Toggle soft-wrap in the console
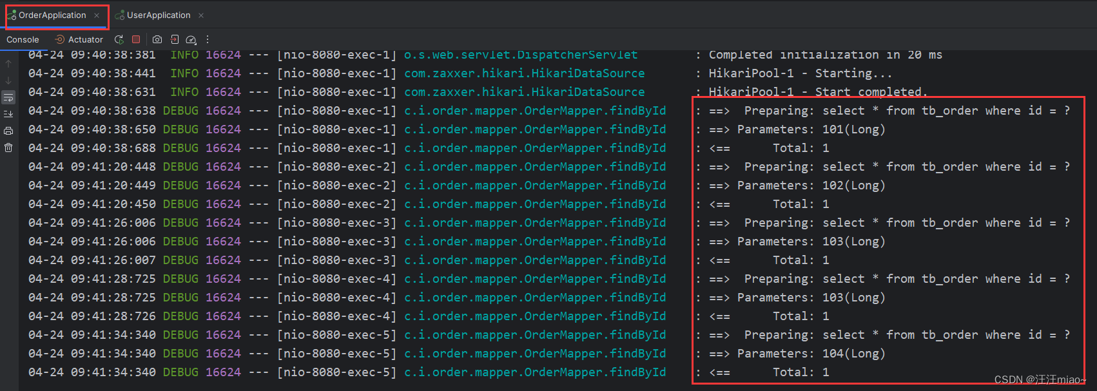 [8, 97]
